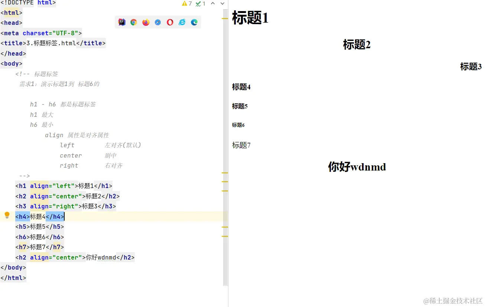Click preview heading 标题1

coord(250,17)
